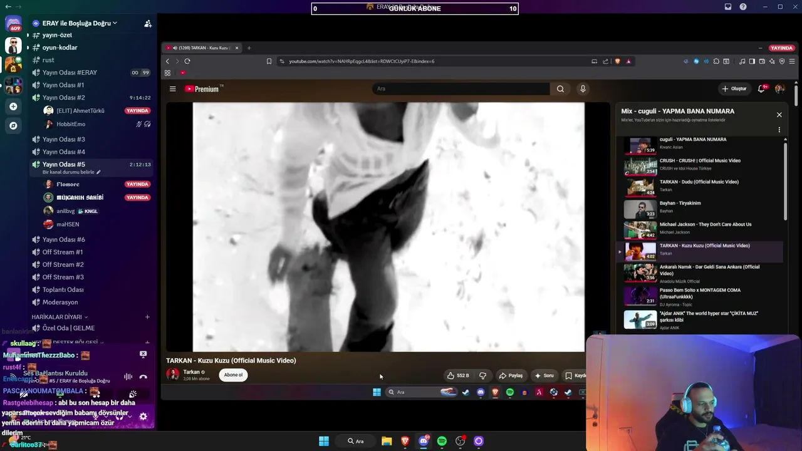Open the Brave Shields lion icon
Viewport: 802px width, 451px height.
pos(617,61)
